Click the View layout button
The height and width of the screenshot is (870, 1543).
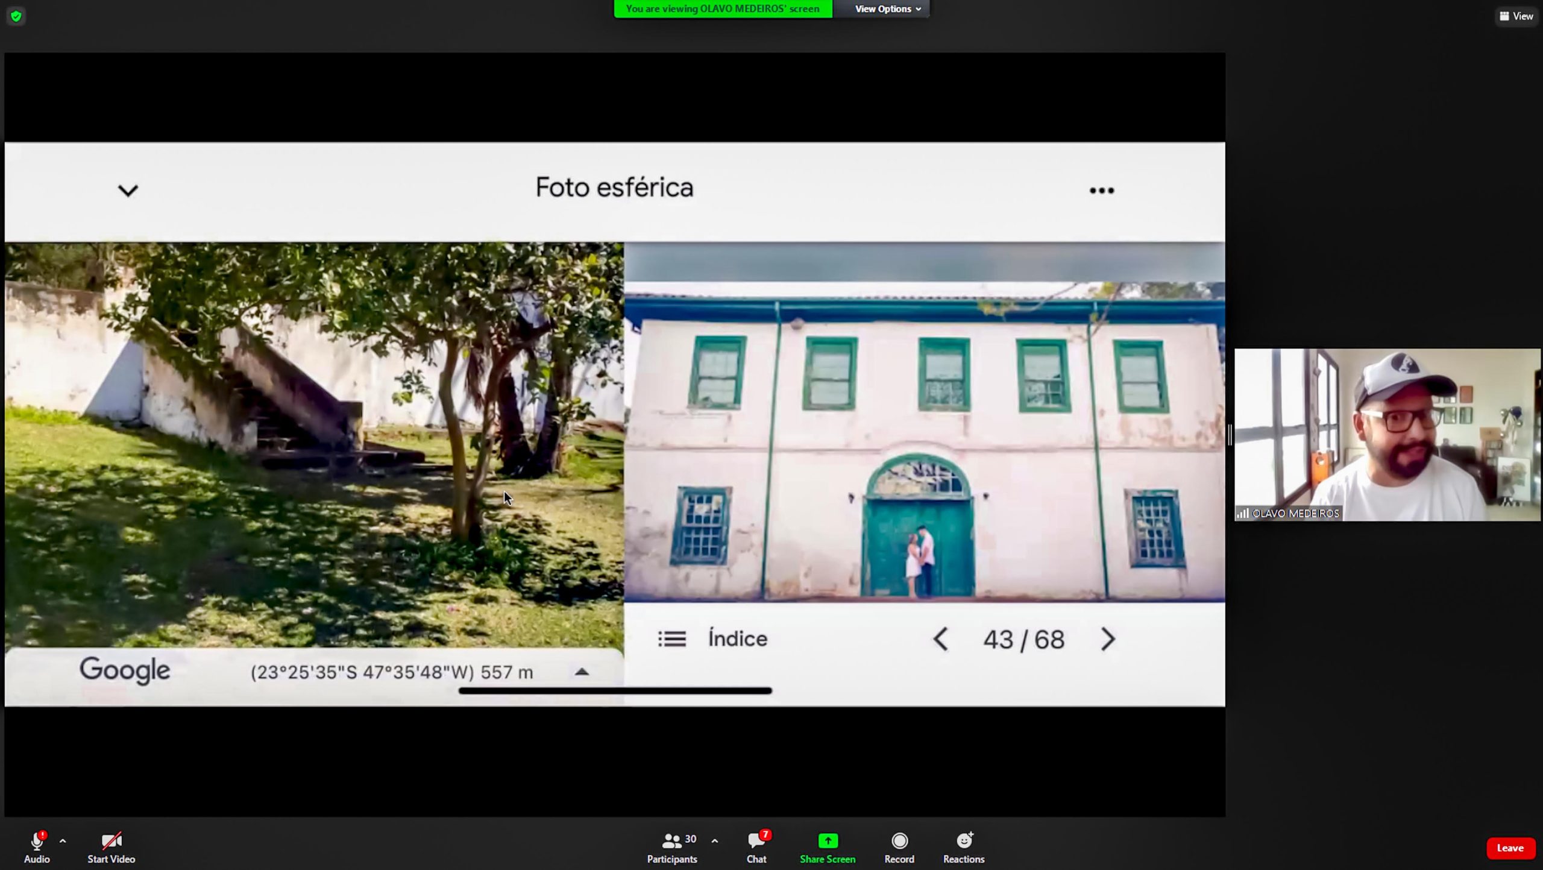click(1516, 16)
